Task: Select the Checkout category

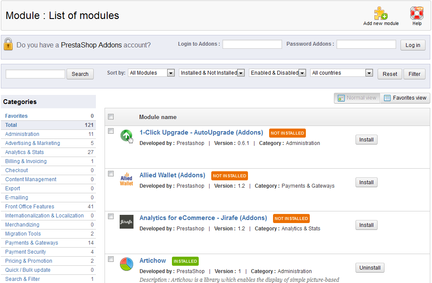Action: (48, 170)
